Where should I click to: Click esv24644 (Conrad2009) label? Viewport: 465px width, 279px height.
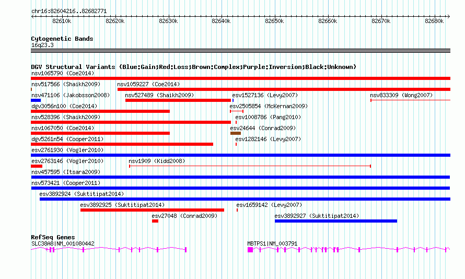point(263,128)
